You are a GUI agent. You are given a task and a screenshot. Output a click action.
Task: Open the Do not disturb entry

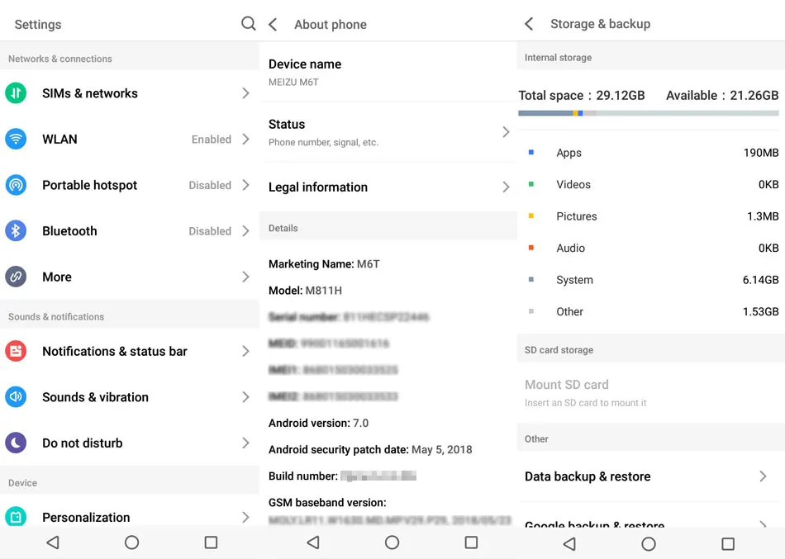(130, 443)
